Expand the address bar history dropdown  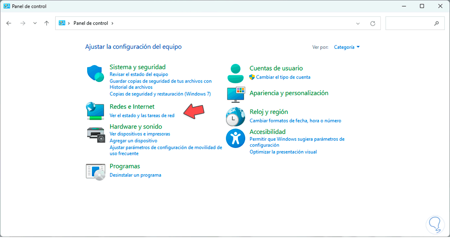[358, 23]
